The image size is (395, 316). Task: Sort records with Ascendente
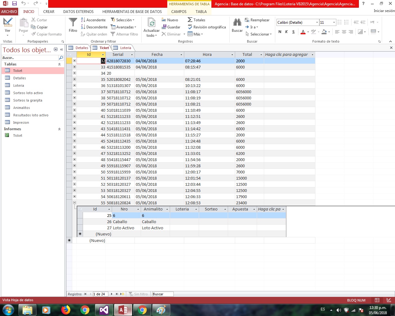point(93,20)
